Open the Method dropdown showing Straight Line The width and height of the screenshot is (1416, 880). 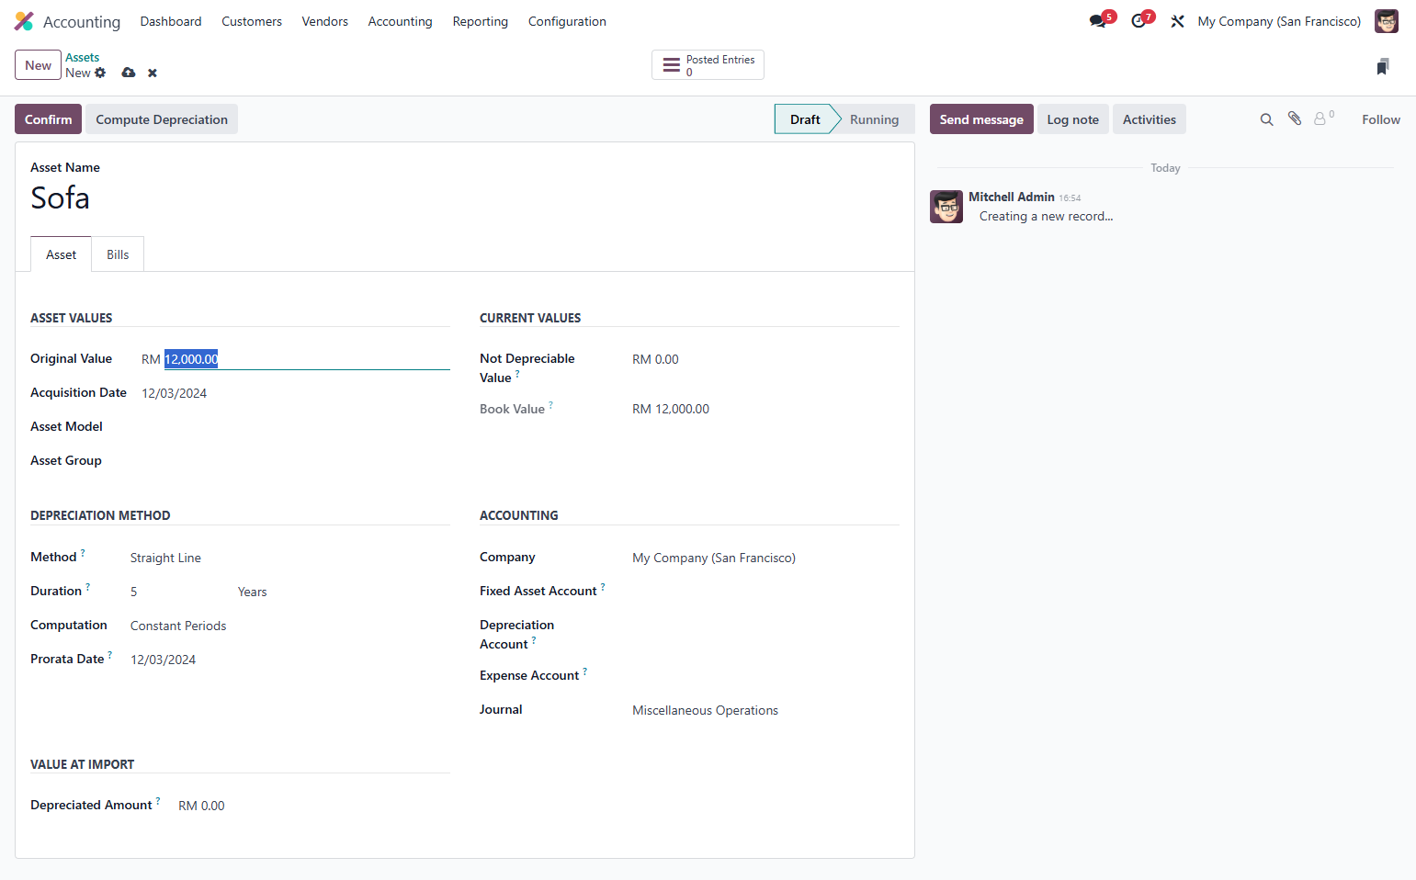tap(289, 558)
